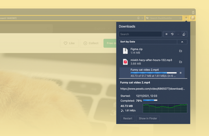Show Figma.zip in its folder
Screen dimensions: 209x136
tap(180, 51)
